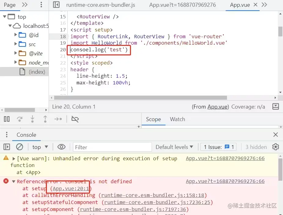
Task: Expand the Vue warn message
Action: 13,158
